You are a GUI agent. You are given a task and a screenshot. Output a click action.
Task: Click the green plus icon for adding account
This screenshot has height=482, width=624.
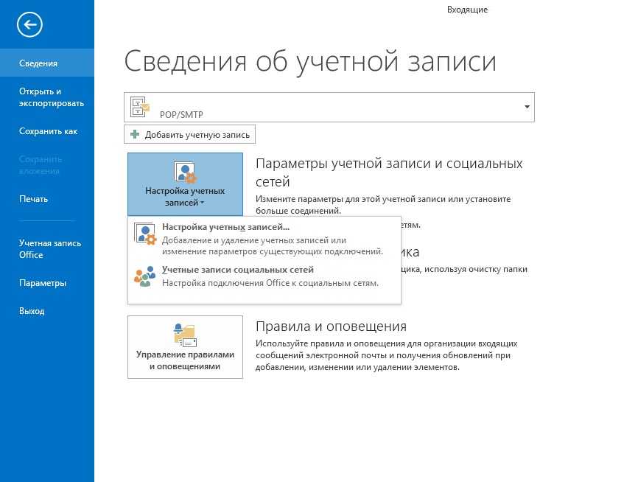click(x=135, y=134)
